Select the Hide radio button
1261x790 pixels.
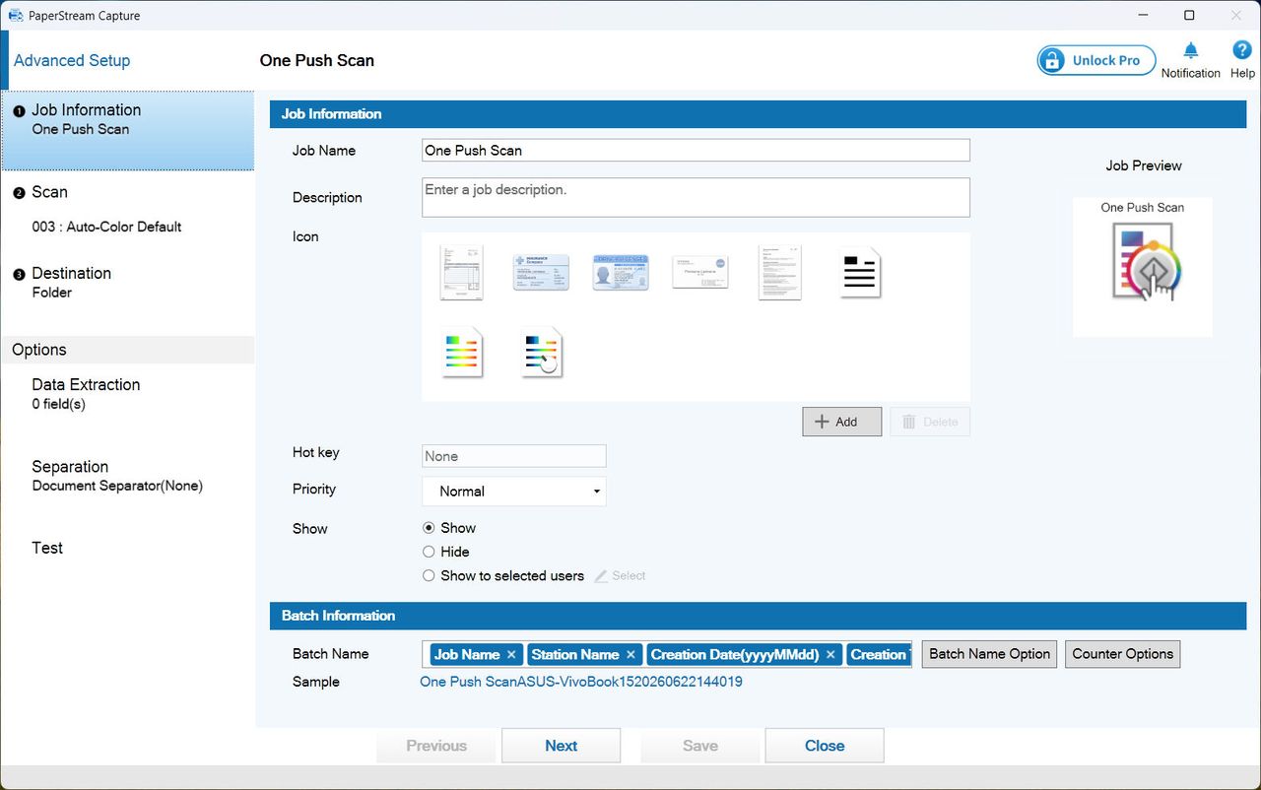tap(429, 552)
